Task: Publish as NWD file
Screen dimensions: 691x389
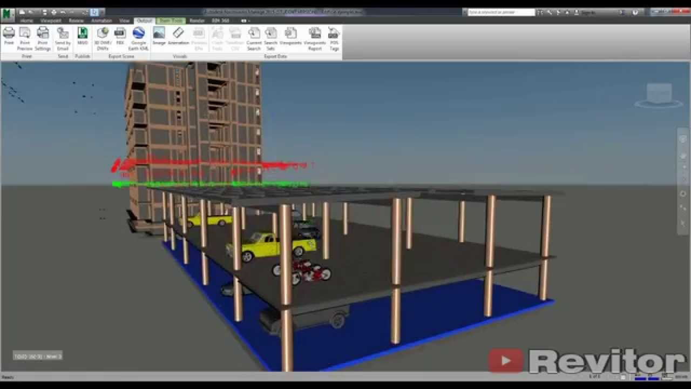Action: click(x=83, y=37)
